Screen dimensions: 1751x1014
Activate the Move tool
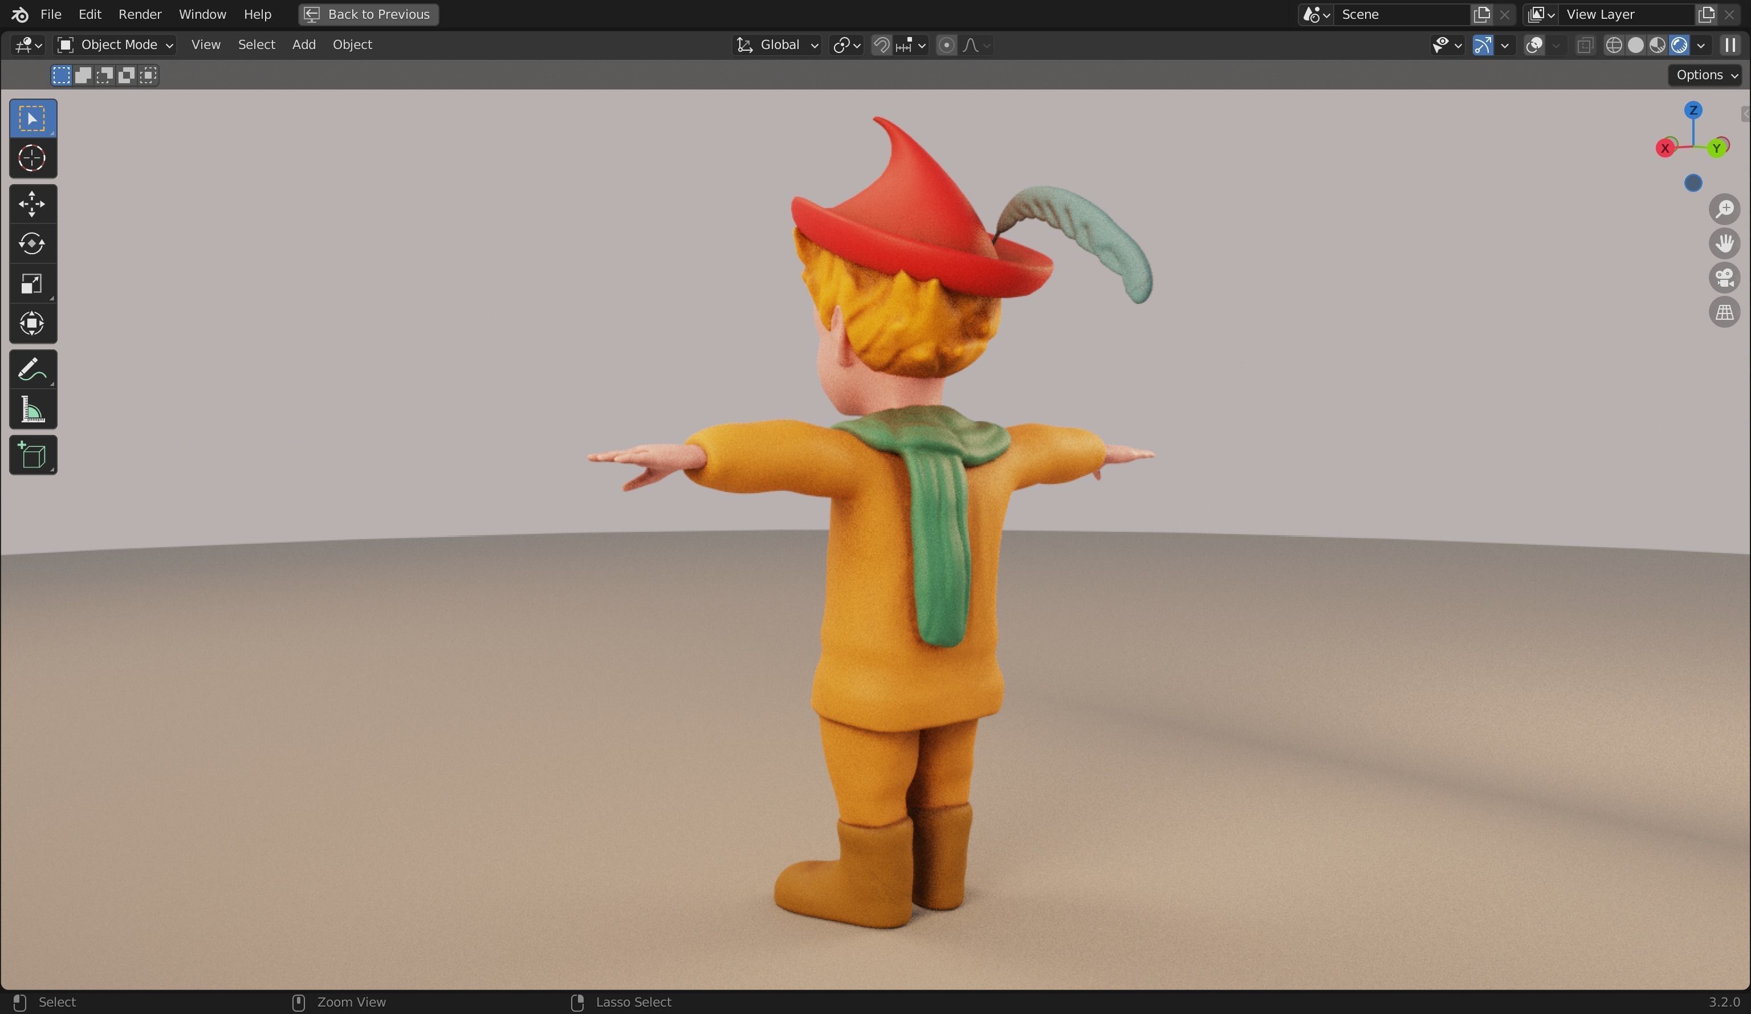32,204
